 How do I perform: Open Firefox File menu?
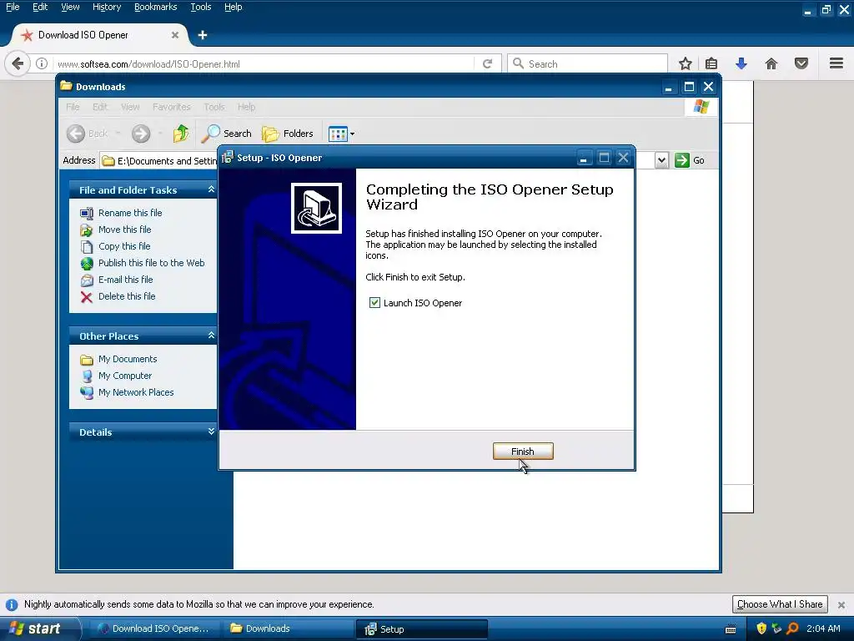[x=13, y=7]
